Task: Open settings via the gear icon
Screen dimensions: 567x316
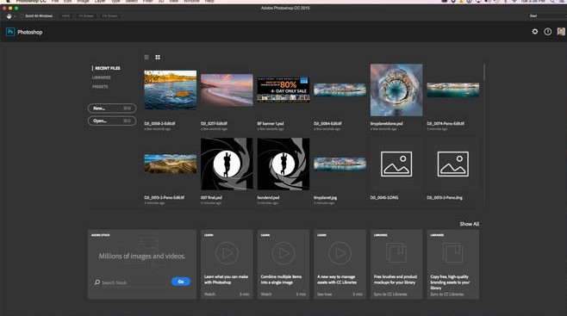Action: point(535,32)
